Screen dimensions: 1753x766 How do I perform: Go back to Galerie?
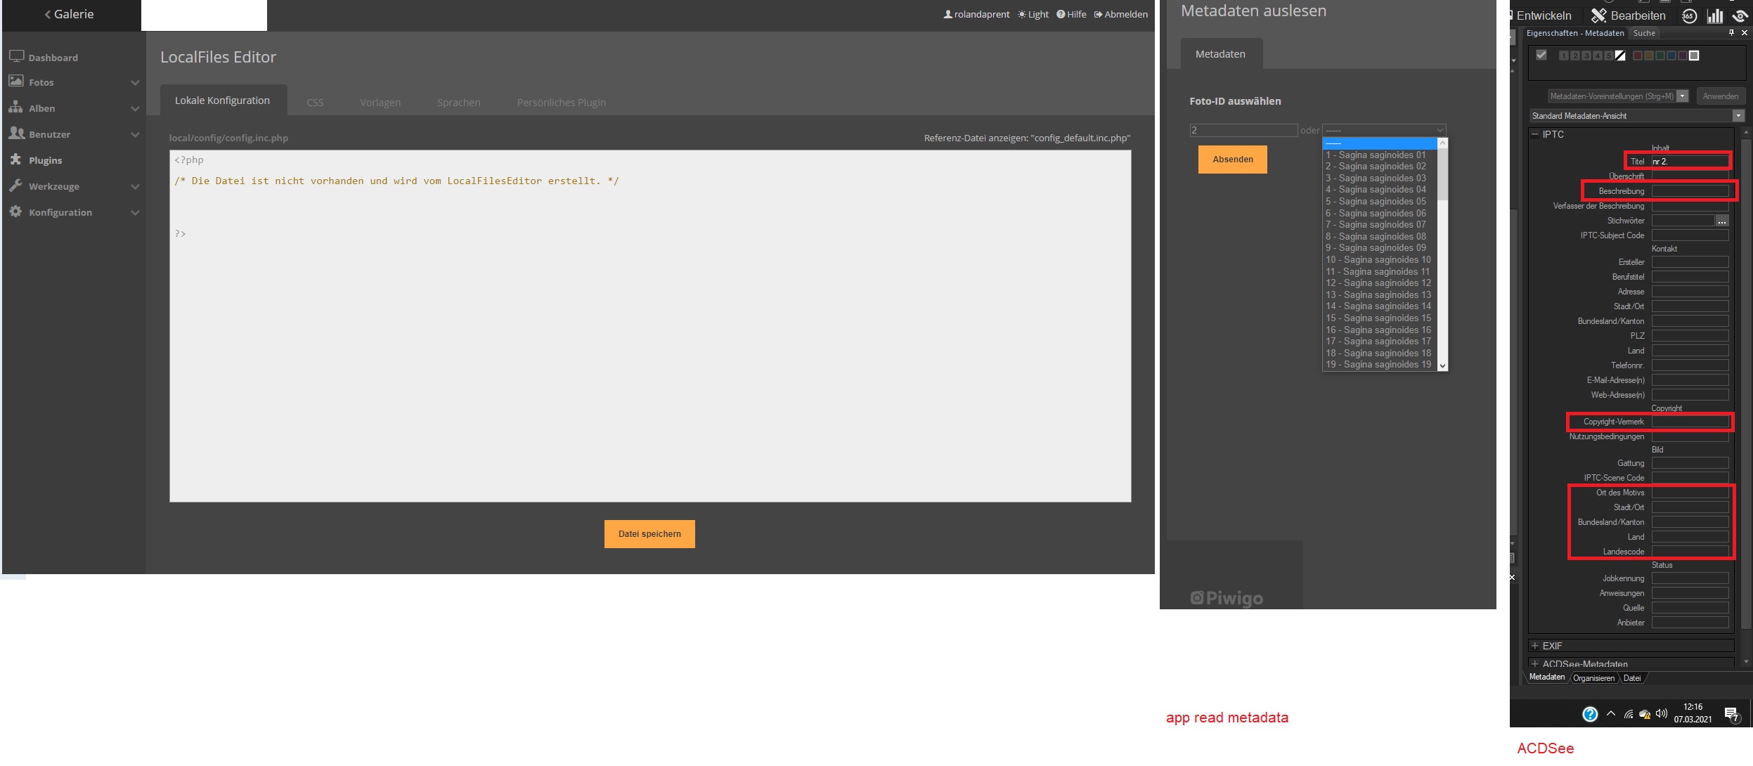coord(69,14)
